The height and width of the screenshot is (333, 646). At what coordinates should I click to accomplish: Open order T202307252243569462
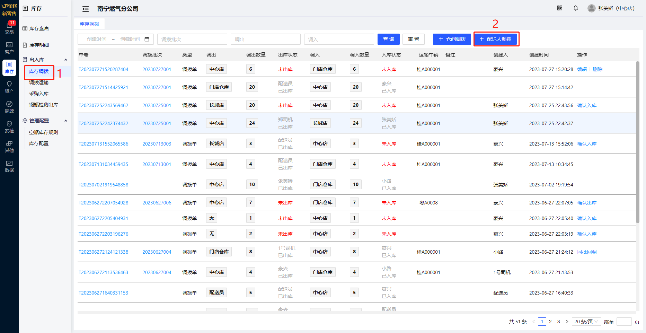(x=103, y=105)
